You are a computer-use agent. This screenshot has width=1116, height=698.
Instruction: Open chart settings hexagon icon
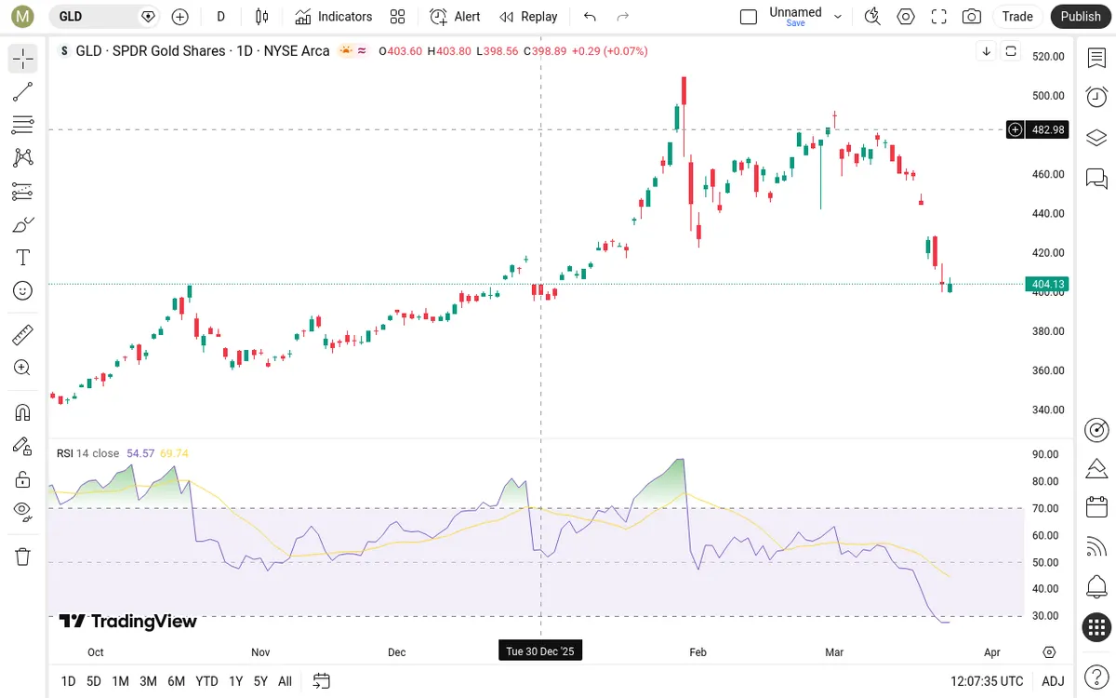(906, 16)
